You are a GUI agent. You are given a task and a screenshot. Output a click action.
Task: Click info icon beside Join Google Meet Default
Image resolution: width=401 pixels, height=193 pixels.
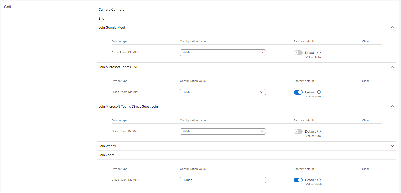point(319,53)
